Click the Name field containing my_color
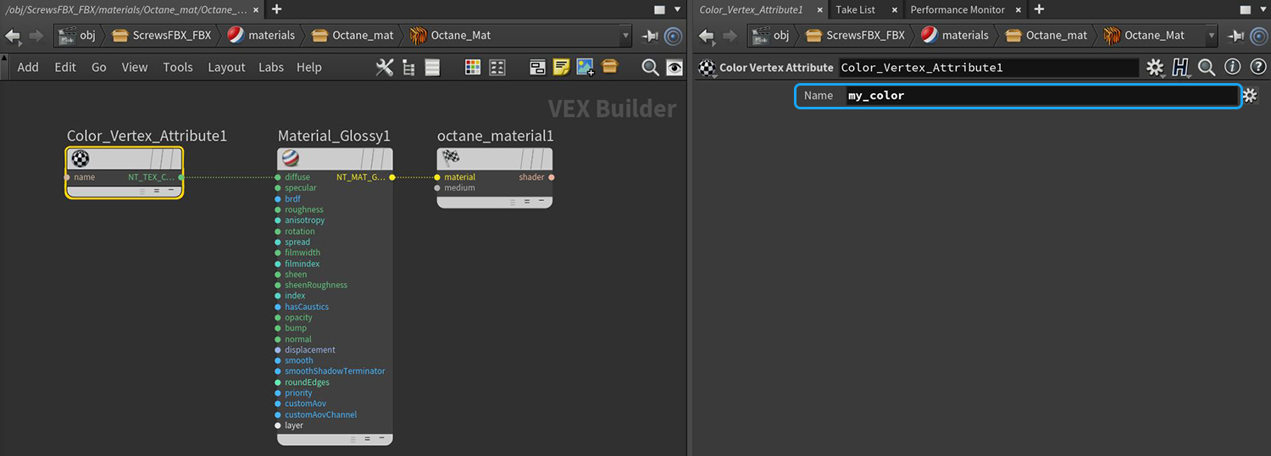 pyautogui.click(x=1041, y=96)
